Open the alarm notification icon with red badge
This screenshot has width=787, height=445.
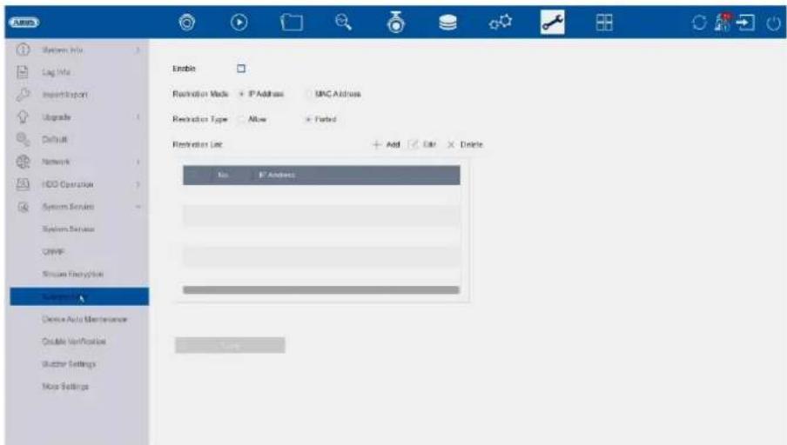tap(723, 23)
